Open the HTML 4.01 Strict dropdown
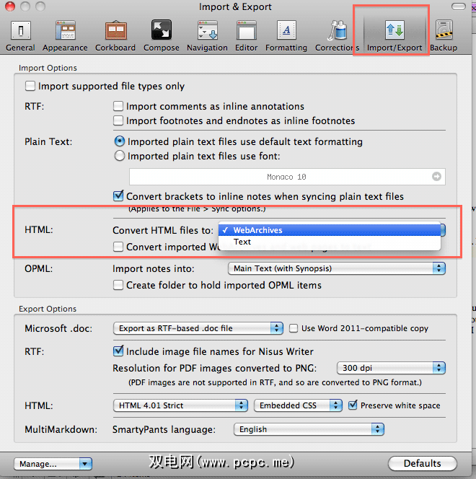Image resolution: width=476 pixels, height=479 pixels. point(180,405)
